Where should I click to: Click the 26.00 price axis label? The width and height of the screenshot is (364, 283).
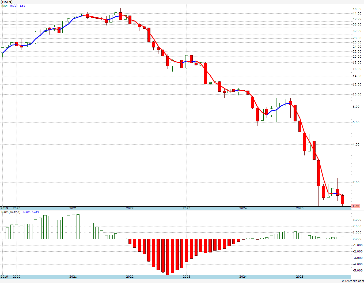[x=357, y=42]
